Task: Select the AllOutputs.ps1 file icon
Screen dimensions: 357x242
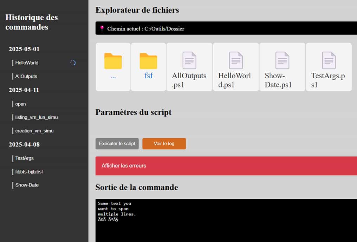Action: [189, 60]
